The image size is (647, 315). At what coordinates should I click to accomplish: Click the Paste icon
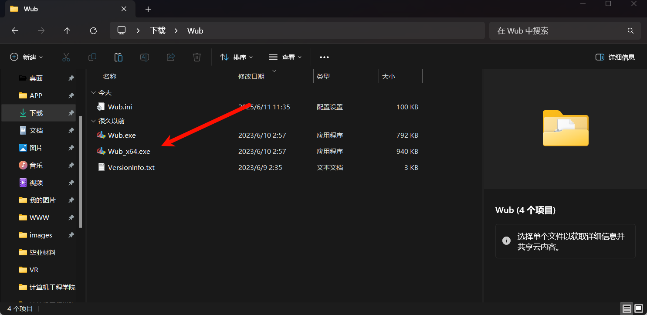tap(118, 57)
